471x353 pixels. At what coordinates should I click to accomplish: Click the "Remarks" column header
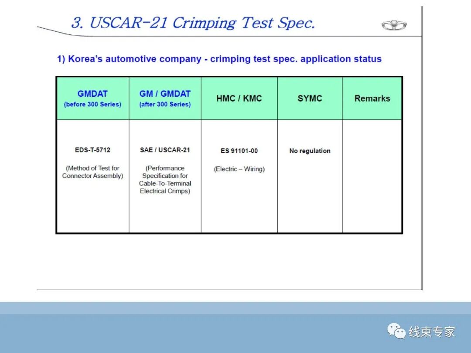click(372, 98)
